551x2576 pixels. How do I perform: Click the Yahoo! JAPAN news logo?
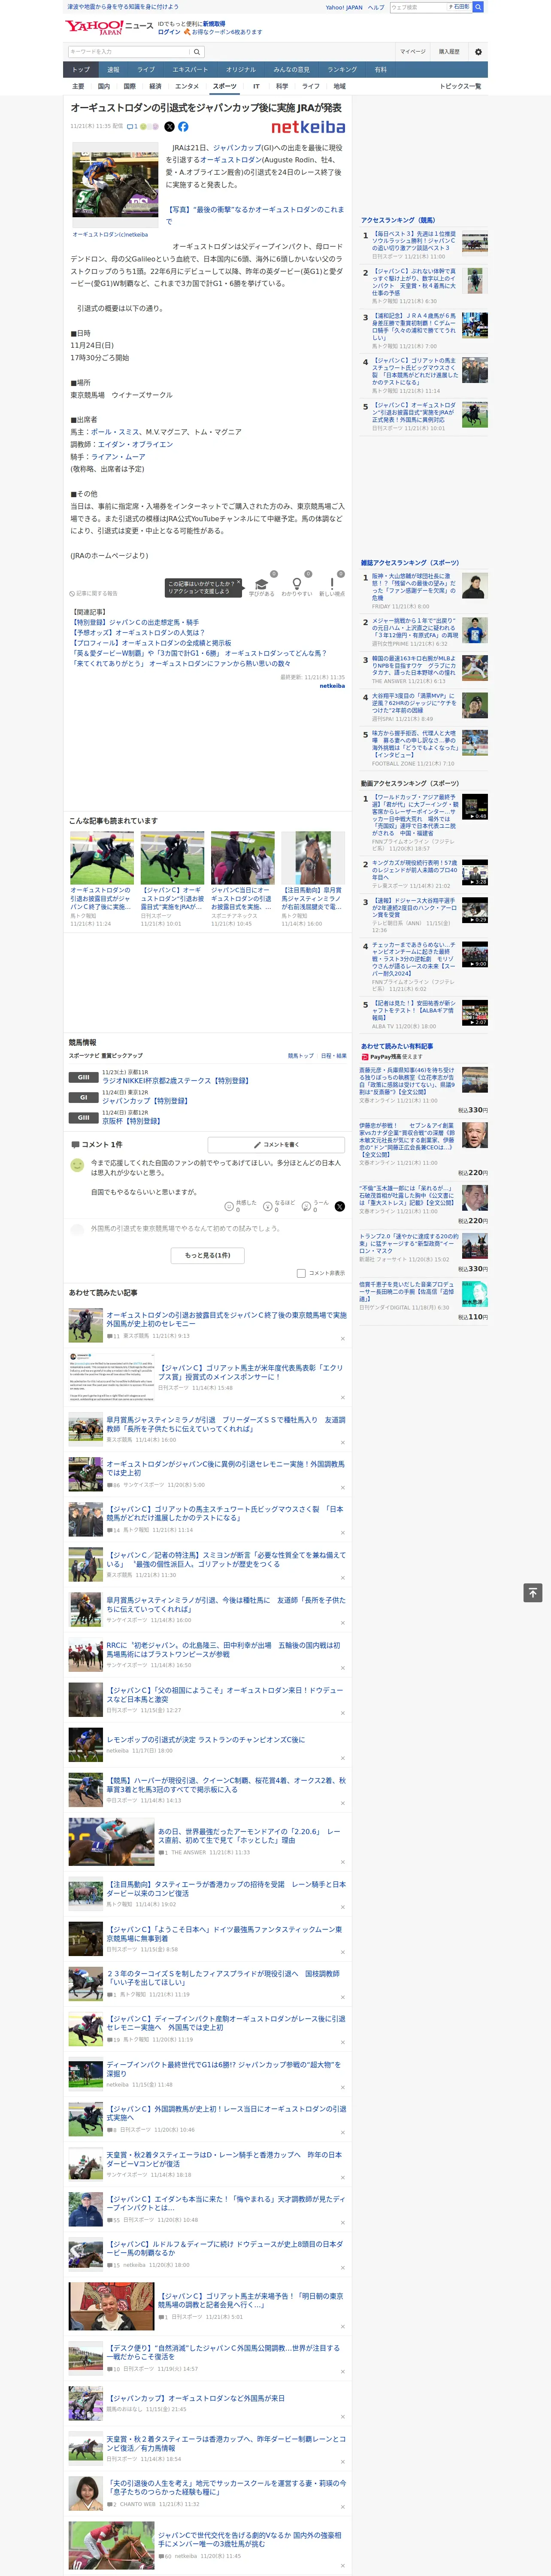tap(109, 27)
